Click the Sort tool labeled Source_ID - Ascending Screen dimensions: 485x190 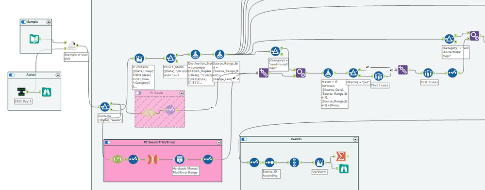pos(269,162)
